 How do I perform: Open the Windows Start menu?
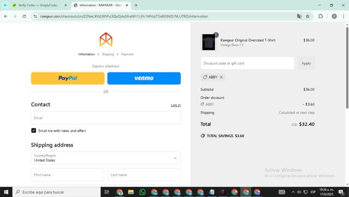(6, 192)
